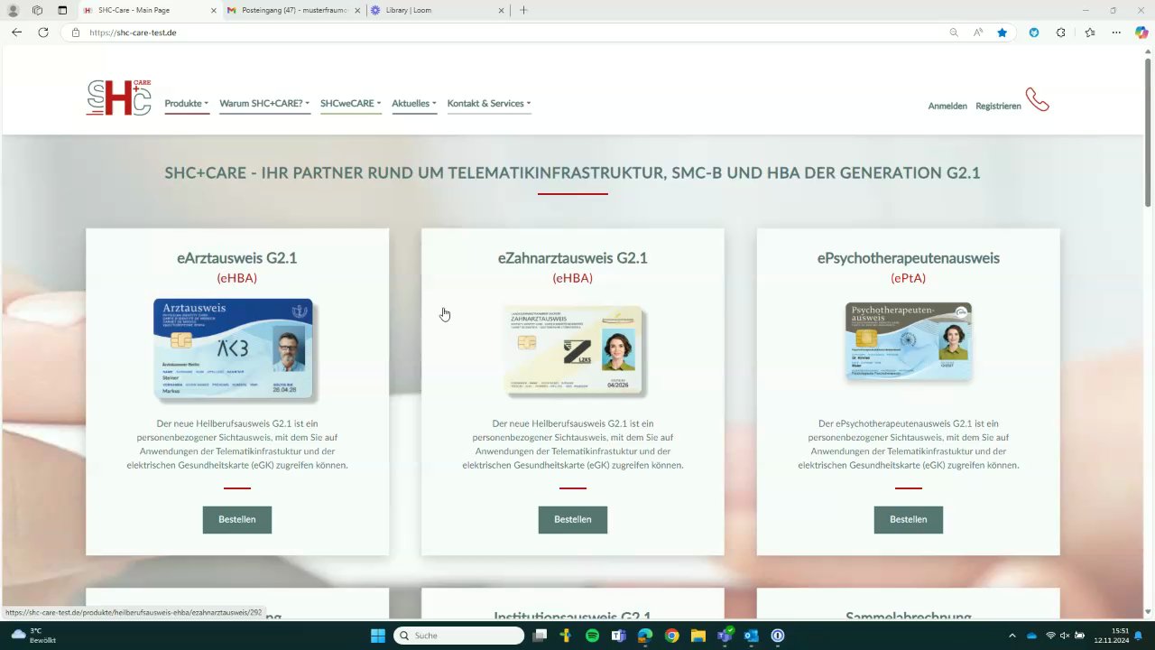1155x650 pixels.
Task: Click the eZahnarztausweis G2.1 heading
Action: (x=573, y=258)
